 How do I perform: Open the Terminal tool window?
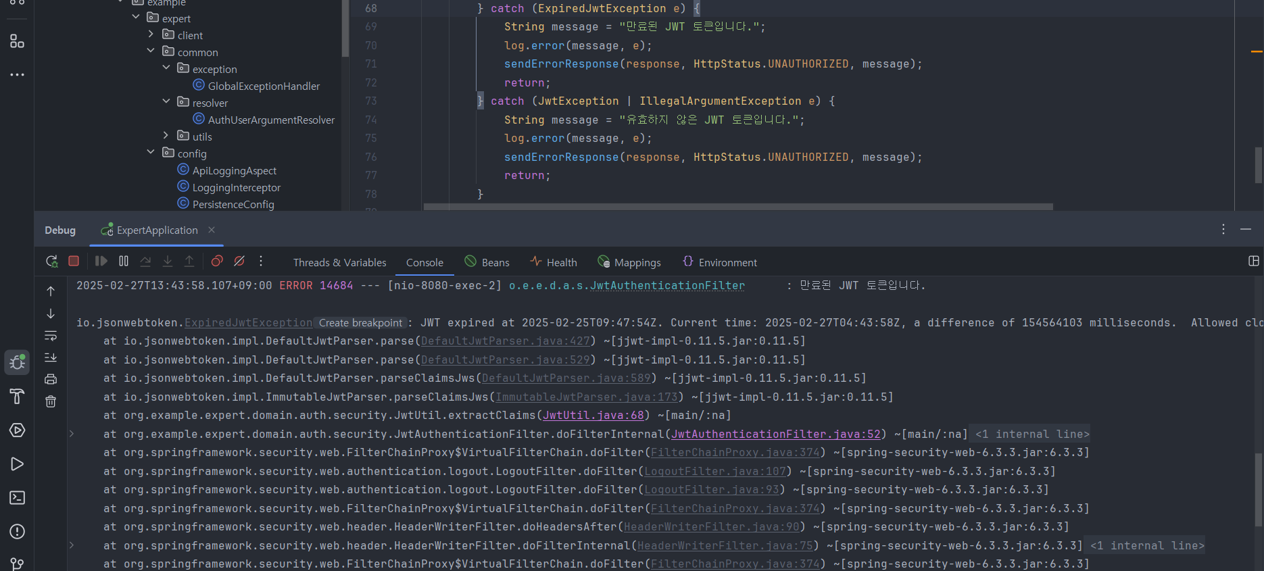(18, 498)
